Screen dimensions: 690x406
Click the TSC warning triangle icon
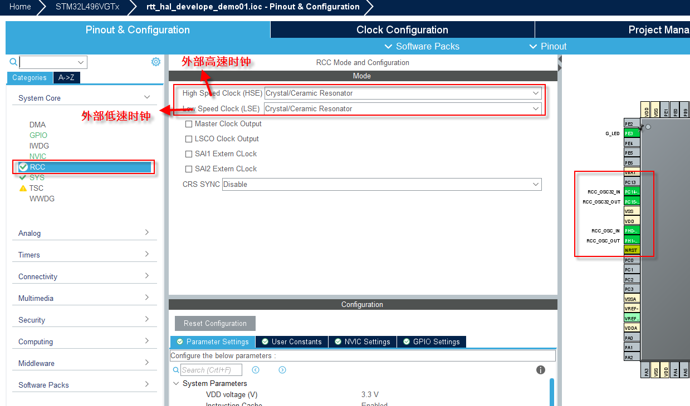click(23, 188)
